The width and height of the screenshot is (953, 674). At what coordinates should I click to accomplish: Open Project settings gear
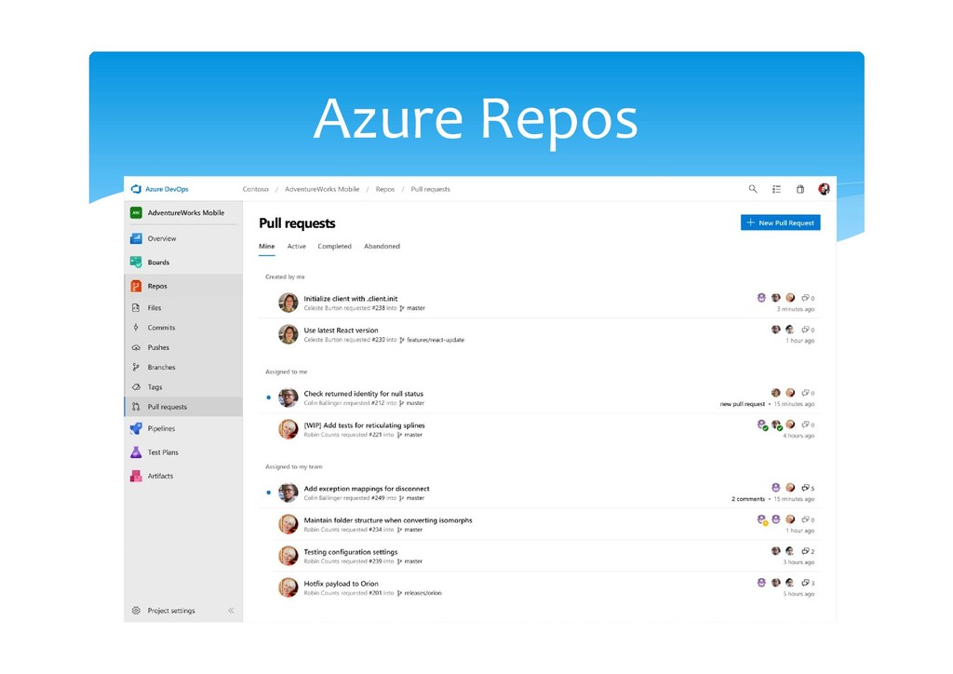click(x=136, y=610)
